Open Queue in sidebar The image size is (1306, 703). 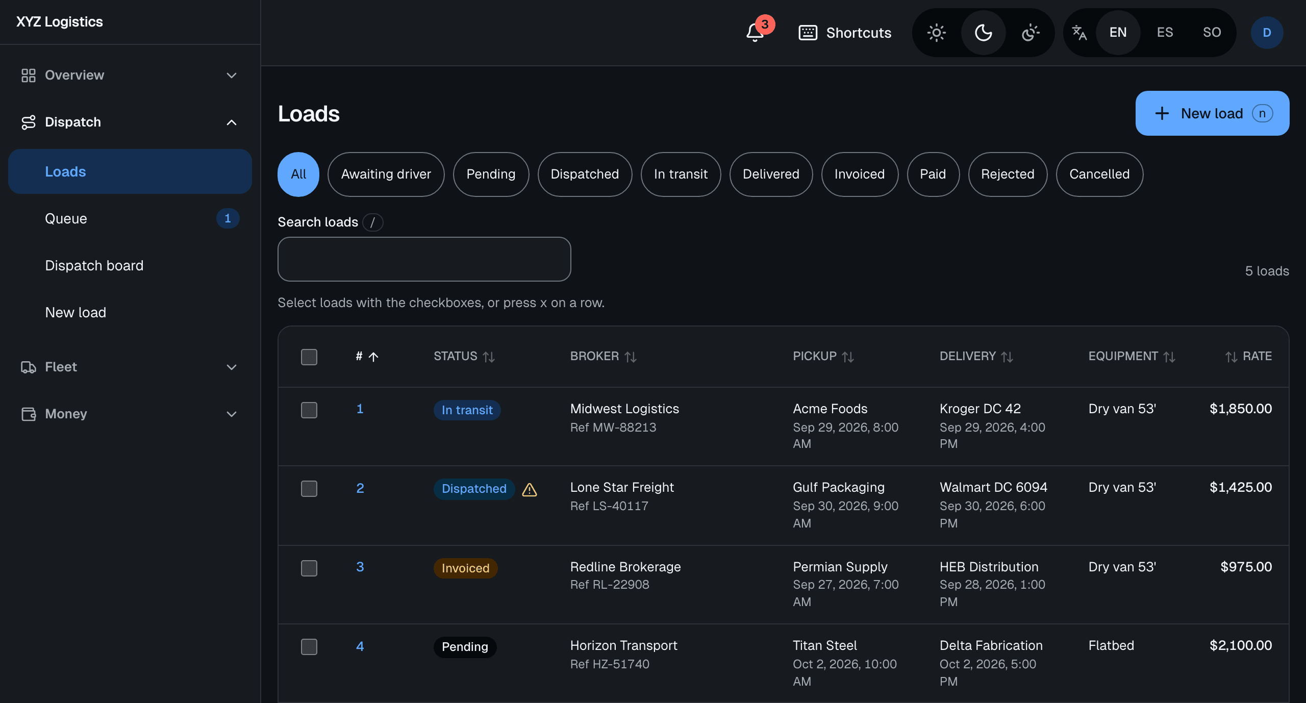130,218
